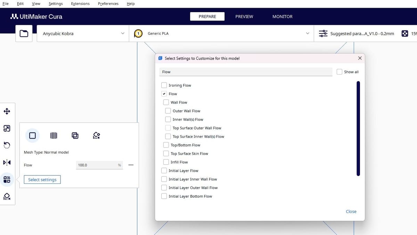Close the Select Settings dialog with X

[360, 58]
